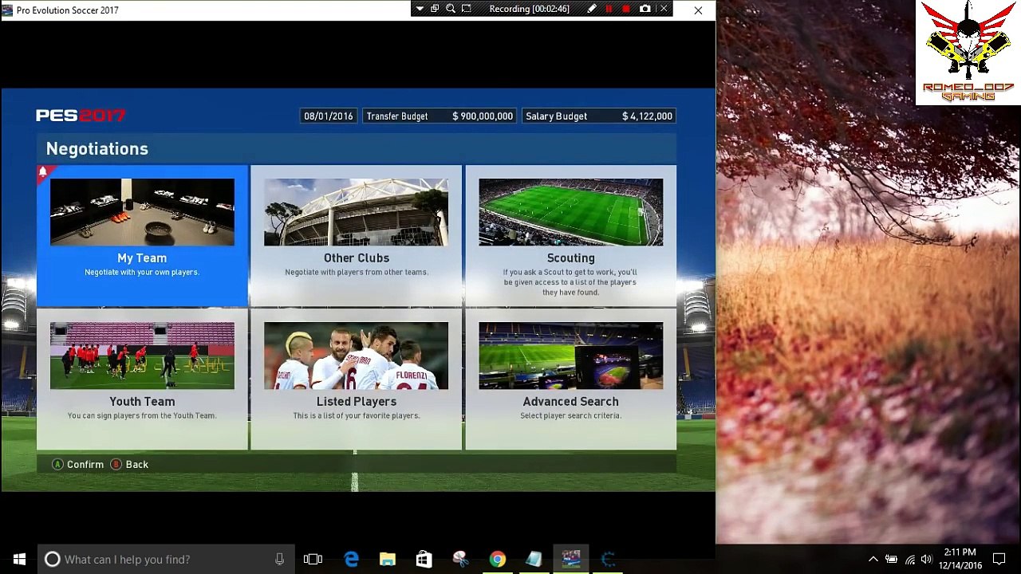Open the Listed Players tile
This screenshot has width=1021, height=574.
click(x=356, y=379)
